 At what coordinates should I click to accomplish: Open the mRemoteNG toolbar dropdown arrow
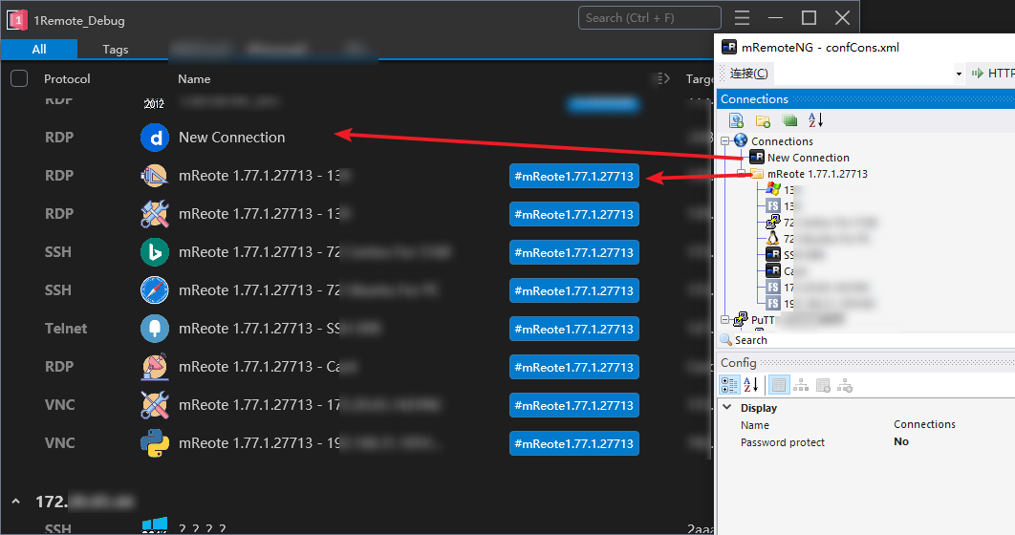point(959,74)
